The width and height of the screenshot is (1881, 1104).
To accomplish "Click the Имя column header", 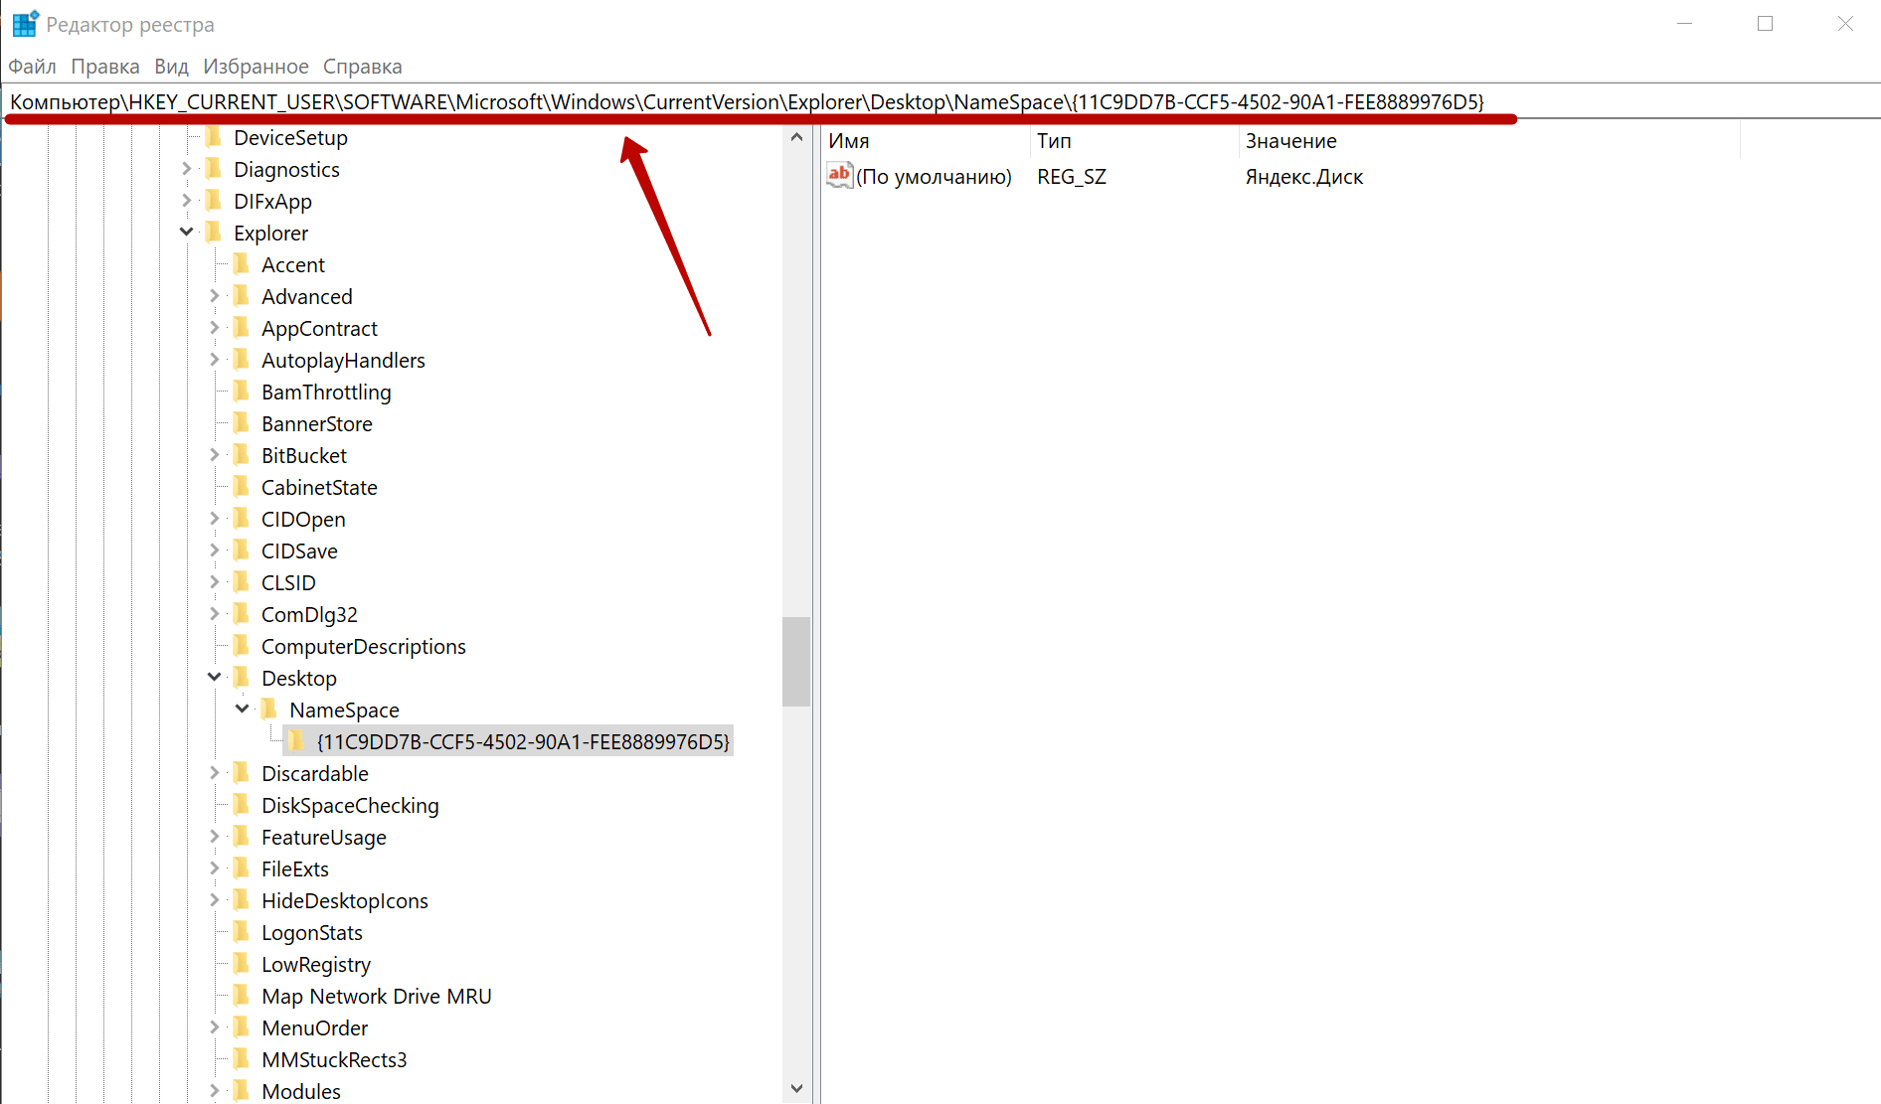I will point(927,141).
